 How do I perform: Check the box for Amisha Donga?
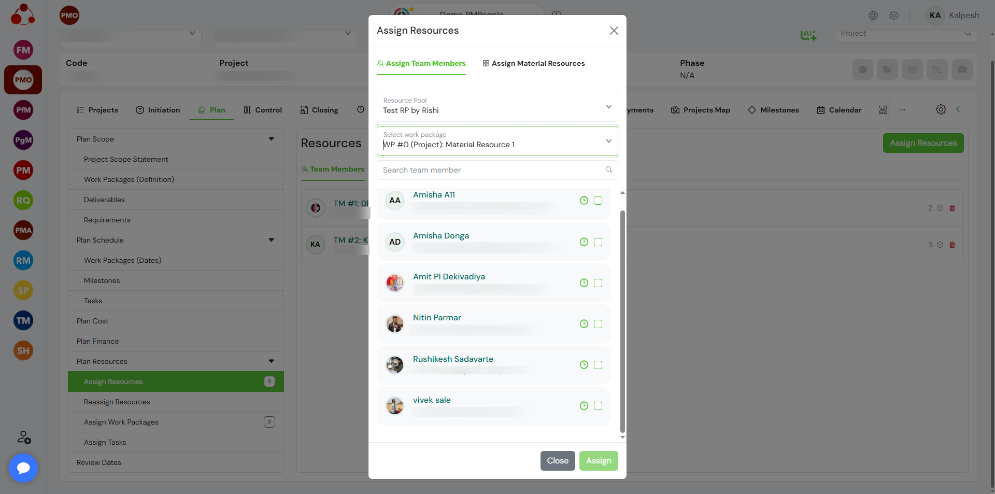(598, 242)
